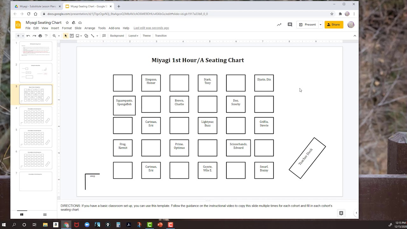Open the View menu

click(x=45, y=28)
